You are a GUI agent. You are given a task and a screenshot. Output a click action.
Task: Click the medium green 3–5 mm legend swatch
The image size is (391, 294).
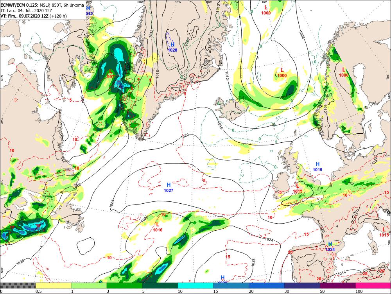(124, 285)
